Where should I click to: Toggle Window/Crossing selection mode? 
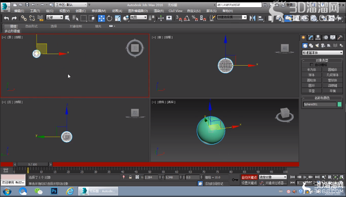92,18
